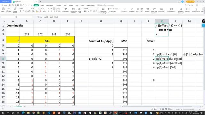This screenshot has width=205, height=115.
Task: Open the Menu button
Action: pos(4,5)
